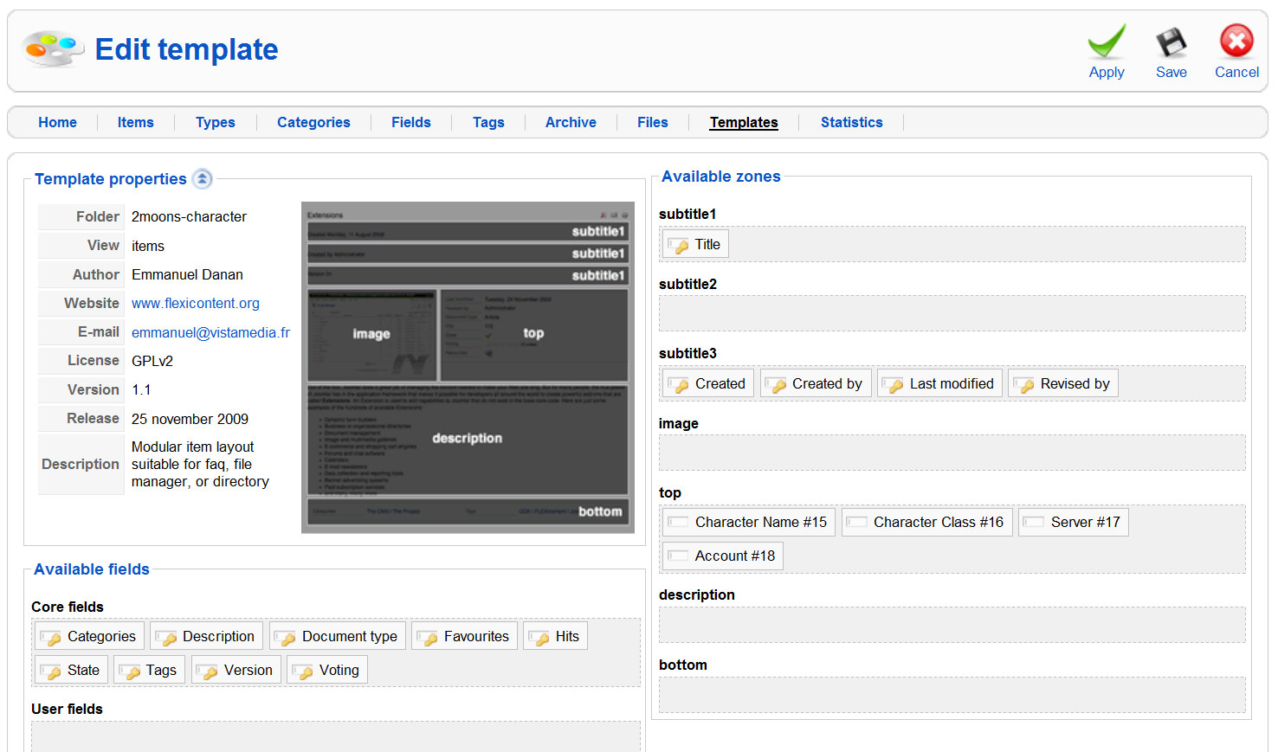Click the red Cancel icon
1278x752 pixels.
tap(1236, 41)
